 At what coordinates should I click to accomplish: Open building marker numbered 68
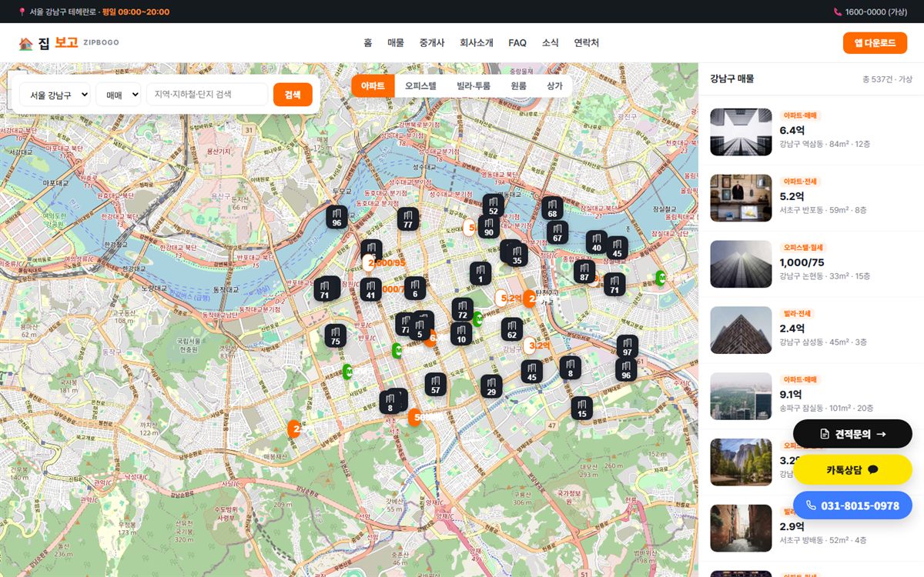(x=552, y=208)
